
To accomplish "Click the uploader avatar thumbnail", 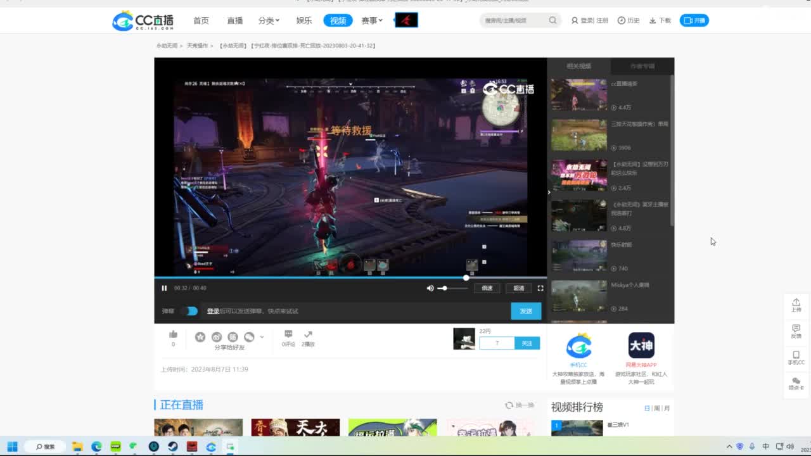I will [x=464, y=339].
